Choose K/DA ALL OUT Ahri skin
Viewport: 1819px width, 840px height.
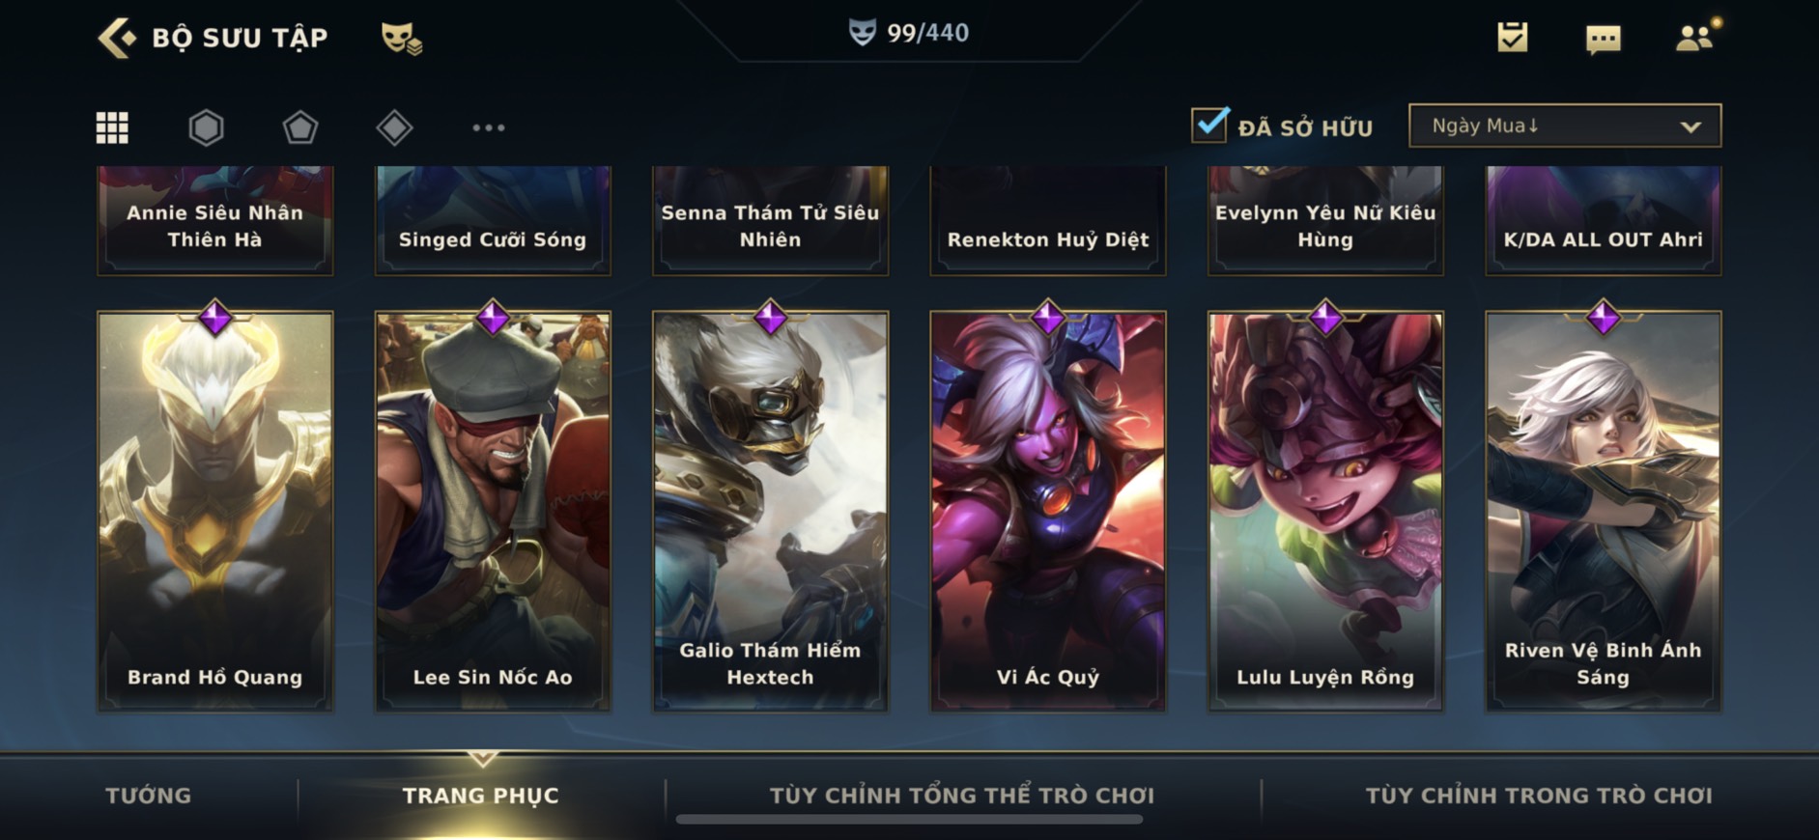coord(1604,220)
